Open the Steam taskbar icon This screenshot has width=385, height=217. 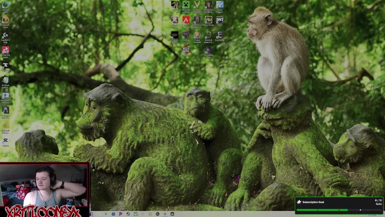pyautogui.click(x=128, y=214)
